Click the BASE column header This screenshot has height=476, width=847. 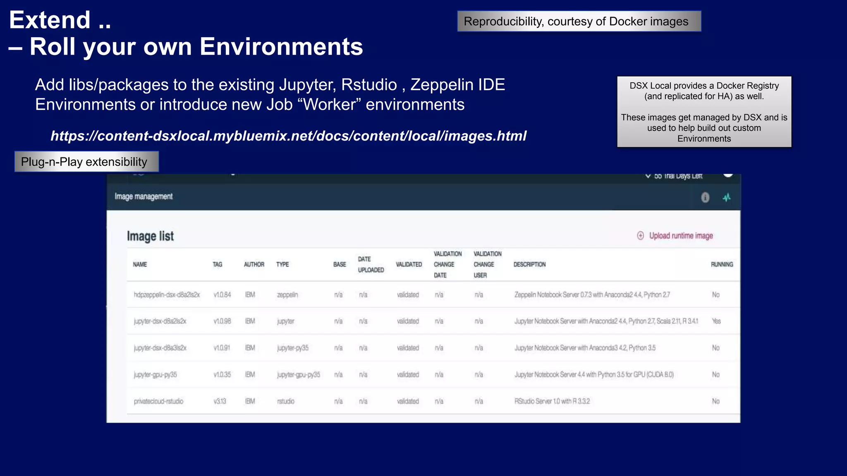pyautogui.click(x=340, y=264)
